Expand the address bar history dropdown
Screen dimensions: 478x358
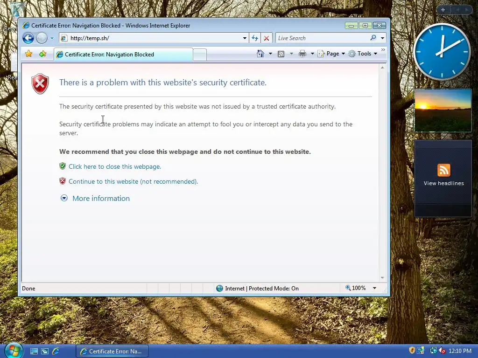[245, 38]
